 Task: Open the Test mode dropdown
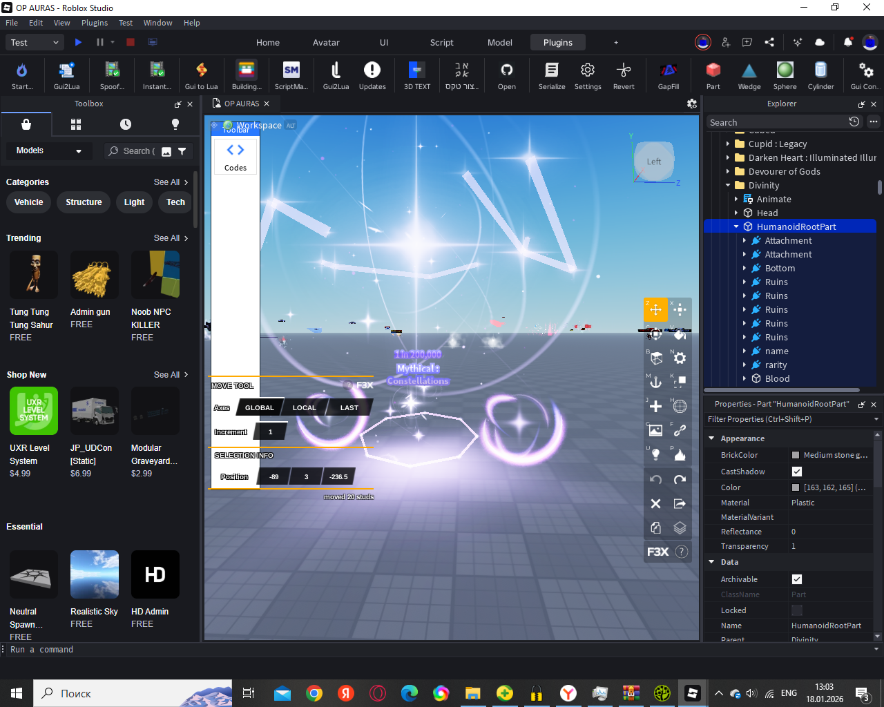[35, 42]
